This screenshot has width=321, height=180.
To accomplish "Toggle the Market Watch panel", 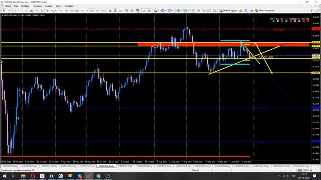I will [193, 11].
